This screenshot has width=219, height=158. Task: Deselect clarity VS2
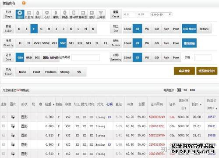[63, 43]
